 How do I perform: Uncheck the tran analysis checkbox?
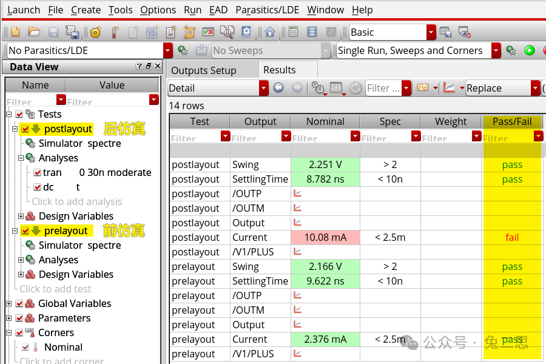37,173
